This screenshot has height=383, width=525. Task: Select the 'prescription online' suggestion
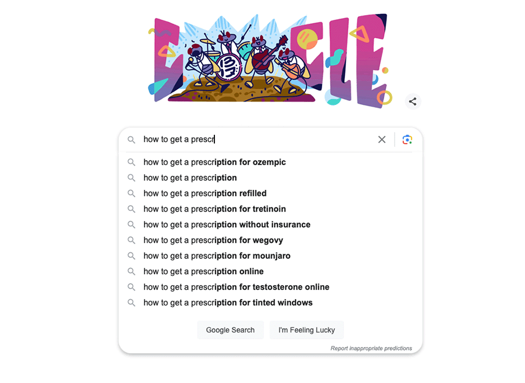[203, 271]
